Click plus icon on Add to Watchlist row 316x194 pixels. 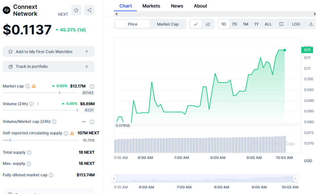coord(87,51)
